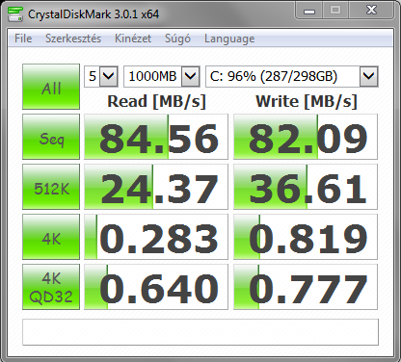Click the 4K QD32 write value 0.777

(306, 287)
